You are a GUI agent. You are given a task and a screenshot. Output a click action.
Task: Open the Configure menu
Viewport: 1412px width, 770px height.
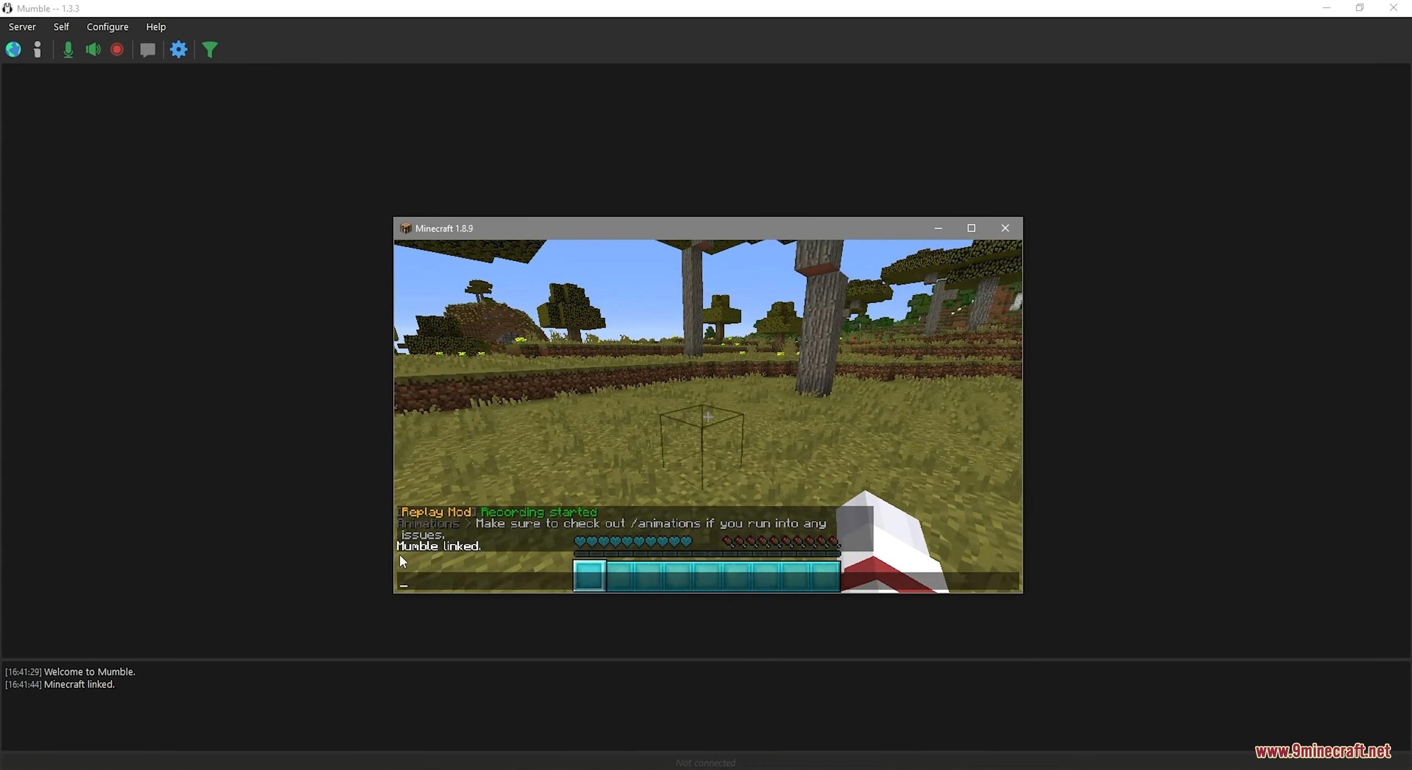click(108, 26)
